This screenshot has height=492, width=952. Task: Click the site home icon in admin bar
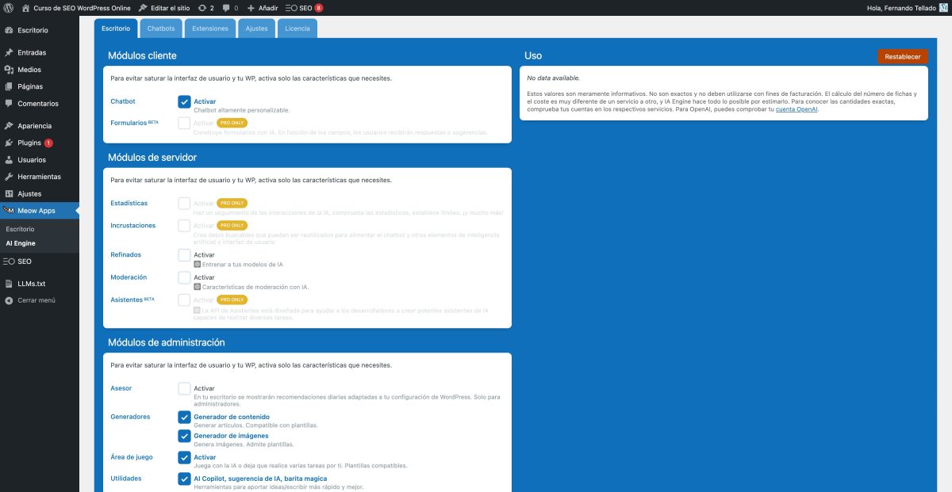pos(25,7)
